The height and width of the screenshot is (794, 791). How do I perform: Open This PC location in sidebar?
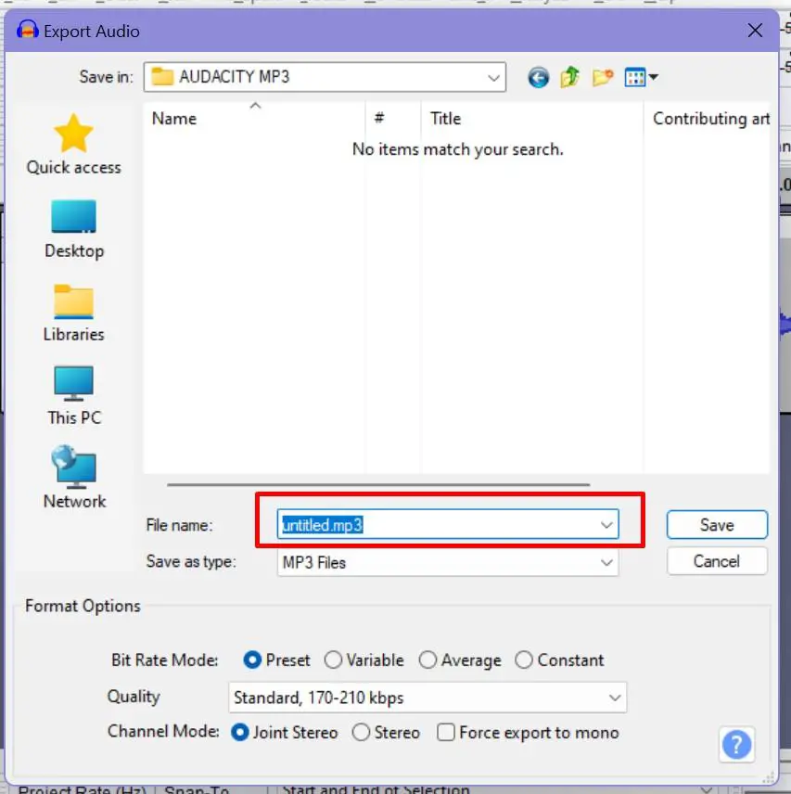coord(74,396)
